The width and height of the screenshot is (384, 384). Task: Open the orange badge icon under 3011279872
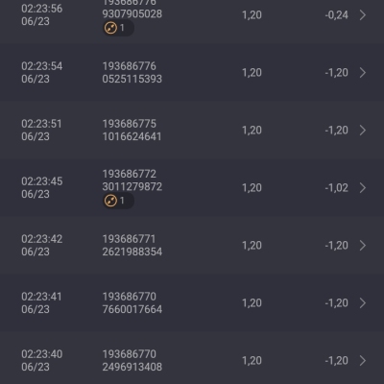[x=110, y=201]
